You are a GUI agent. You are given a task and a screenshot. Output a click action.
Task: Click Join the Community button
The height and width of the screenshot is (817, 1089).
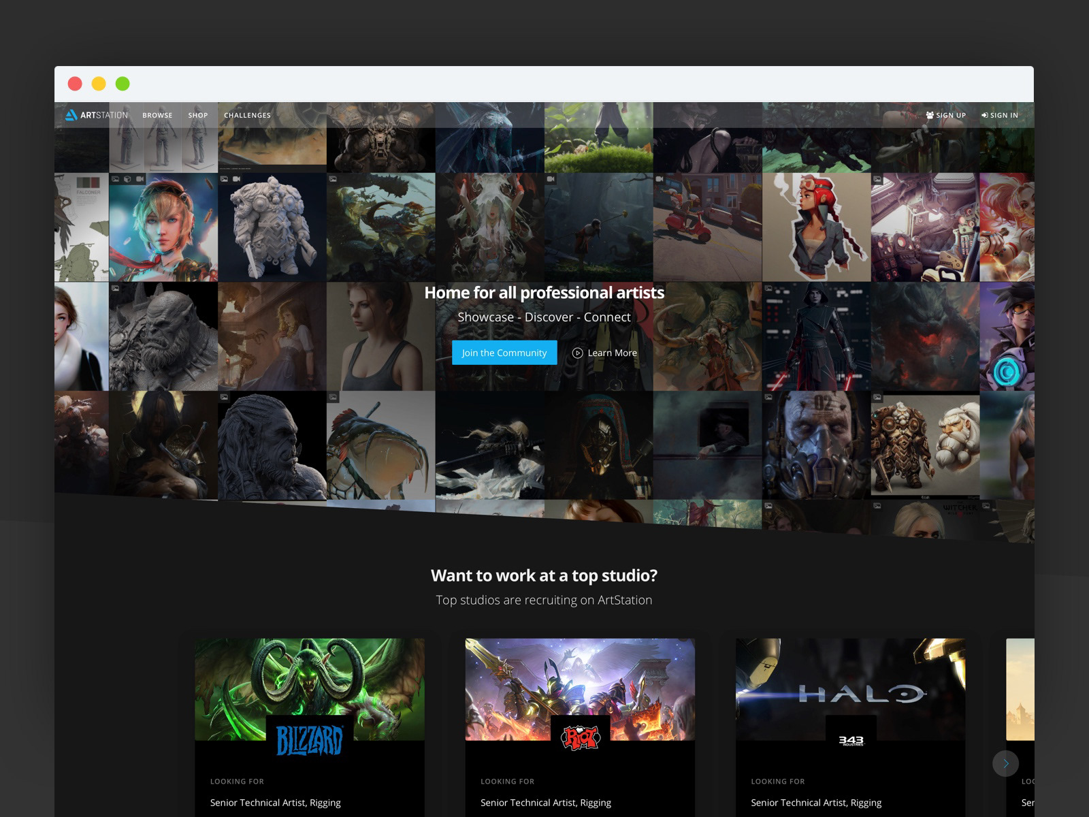point(504,353)
